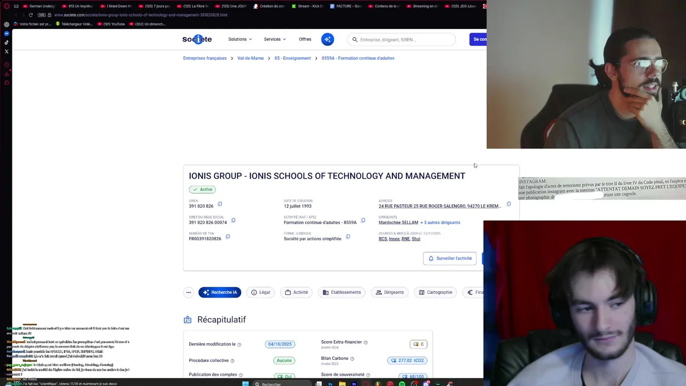Click the help icon next to Dernière modification le
Screen dimensions: 686x386
click(239, 345)
